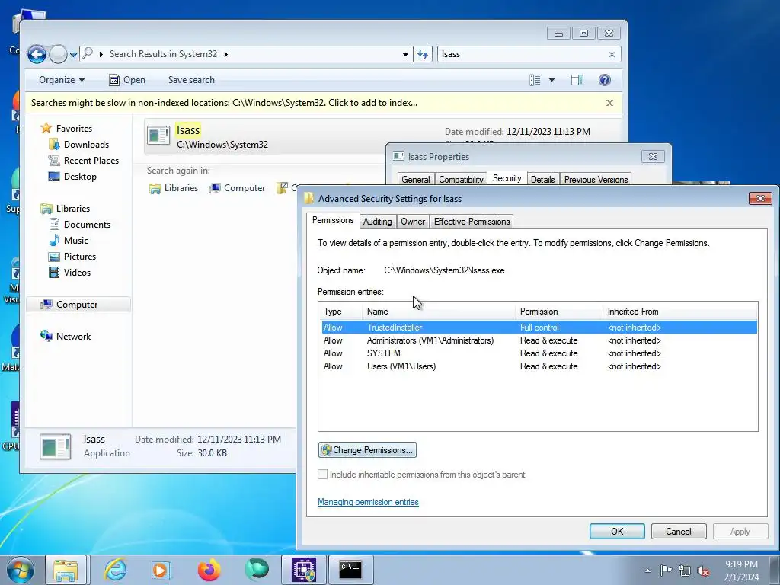
Task: Click the Inherited From column header
Action: click(x=680, y=312)
